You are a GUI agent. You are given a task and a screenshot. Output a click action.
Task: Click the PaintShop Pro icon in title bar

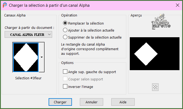coord(5,5)
